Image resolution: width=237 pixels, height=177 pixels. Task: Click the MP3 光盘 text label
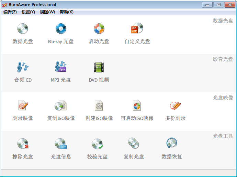click(x=61, y=80)
